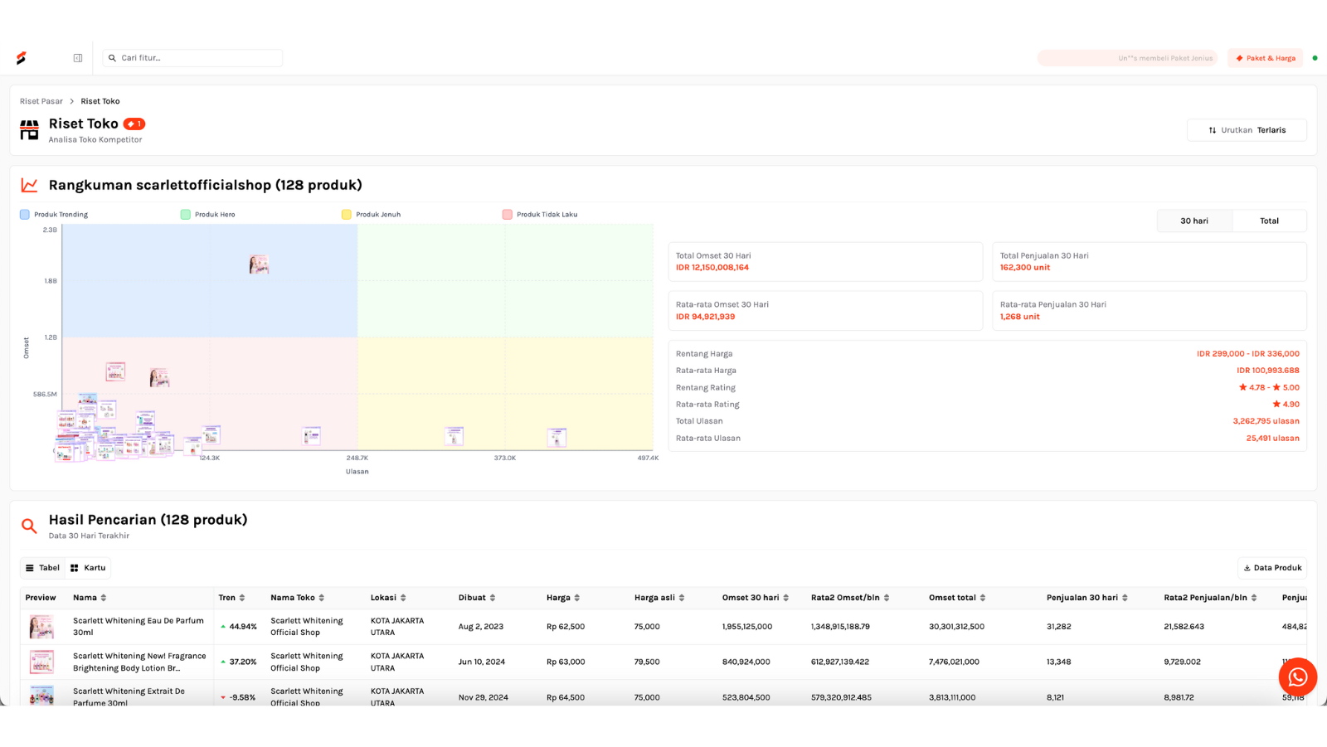Click into the Cari fitur search field
The image size is (1327, 747).
(x=192, y=58)
